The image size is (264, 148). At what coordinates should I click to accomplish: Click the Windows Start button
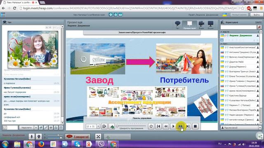tap(5, 144)
